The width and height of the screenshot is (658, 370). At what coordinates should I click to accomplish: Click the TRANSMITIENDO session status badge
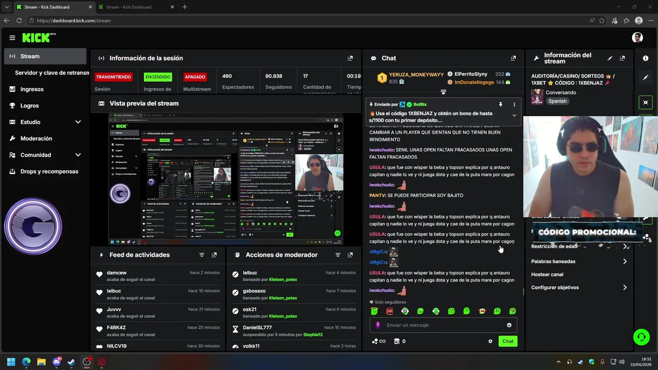pyautogui.click(x=113, y=77)
